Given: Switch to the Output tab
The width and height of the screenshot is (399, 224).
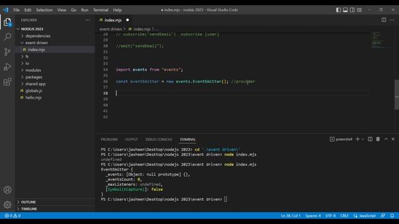Looking at the screenshot, I should [132, 139].
